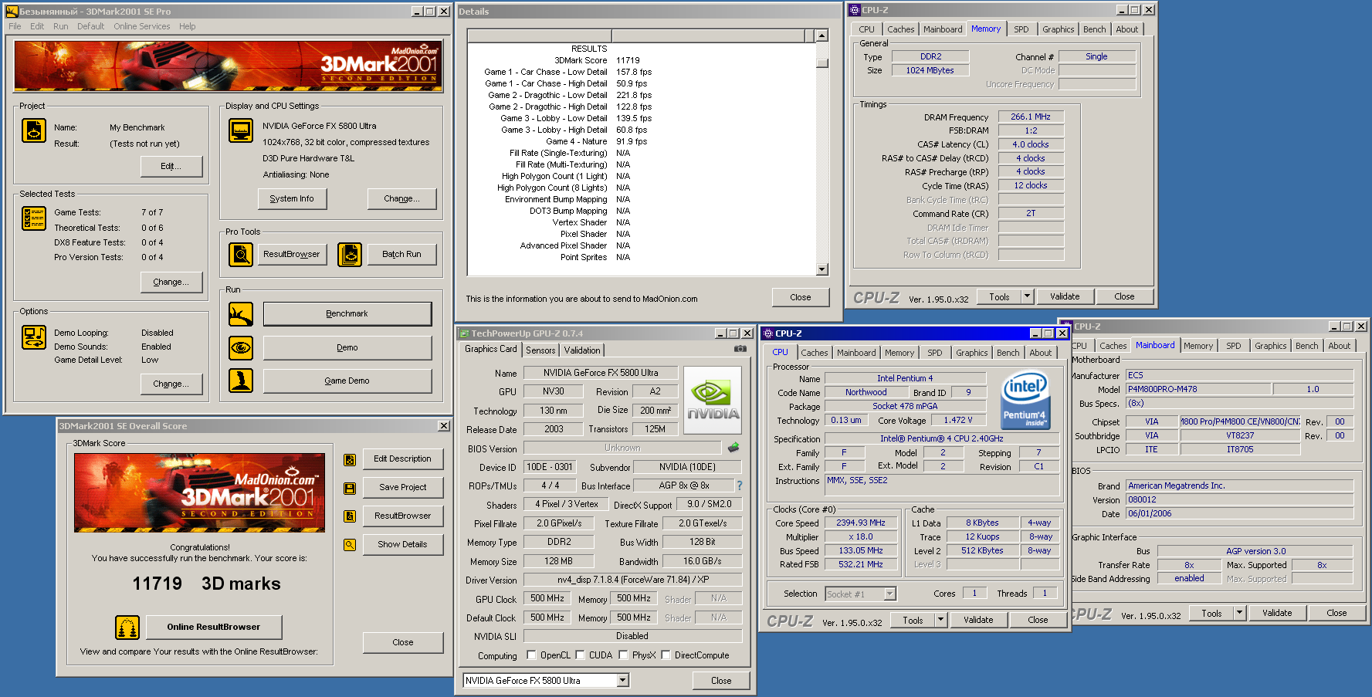Open the File menu in 3DMark2001
Screen dimensions: 1372x697
[x=15, y=26]
